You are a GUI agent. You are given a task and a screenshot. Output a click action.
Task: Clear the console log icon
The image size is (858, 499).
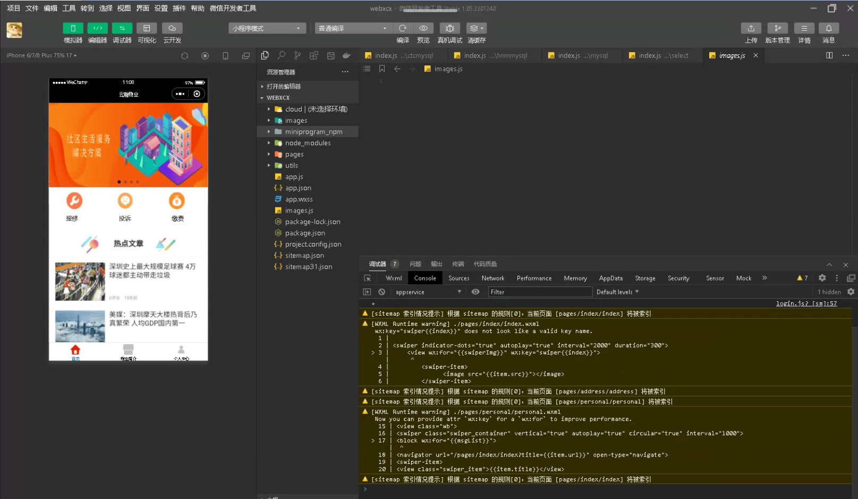(x=381, y=292)
